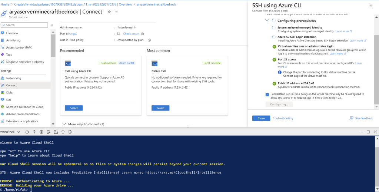Click the info icon next to Check access
Screen dimensions: 379x192
(142, 34)
